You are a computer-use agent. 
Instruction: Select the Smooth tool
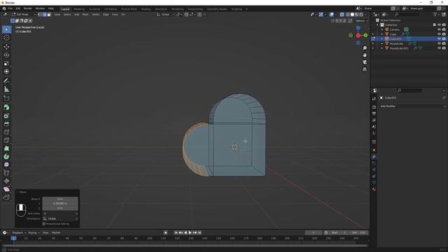[6, 164]
